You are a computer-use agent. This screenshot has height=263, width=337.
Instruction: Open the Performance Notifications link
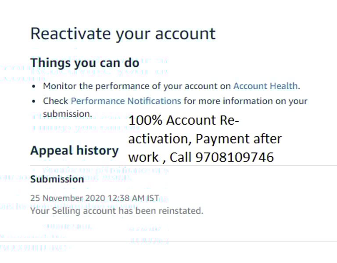tap(125, 101)
